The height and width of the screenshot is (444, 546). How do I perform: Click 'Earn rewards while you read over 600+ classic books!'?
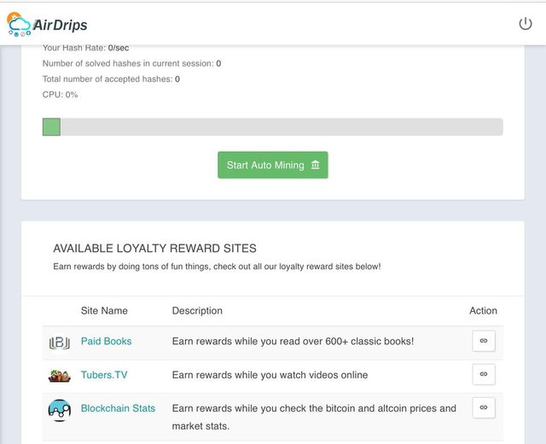293,341
